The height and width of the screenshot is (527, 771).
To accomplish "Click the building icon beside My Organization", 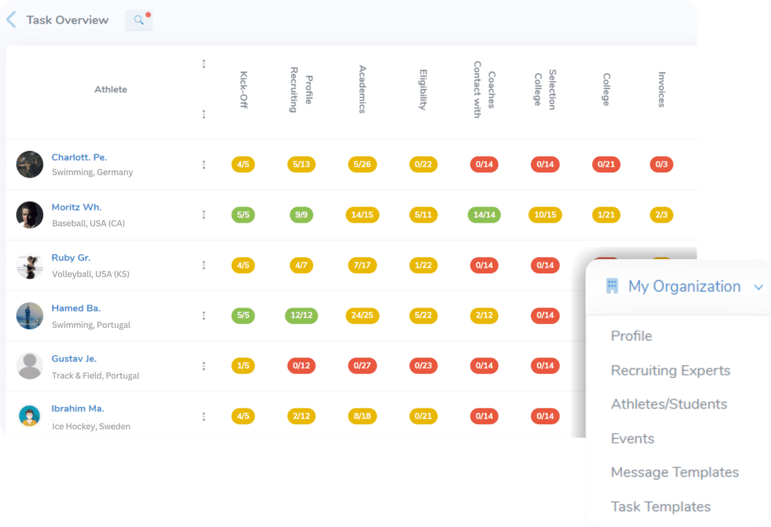I will click(x=612, y=286).
